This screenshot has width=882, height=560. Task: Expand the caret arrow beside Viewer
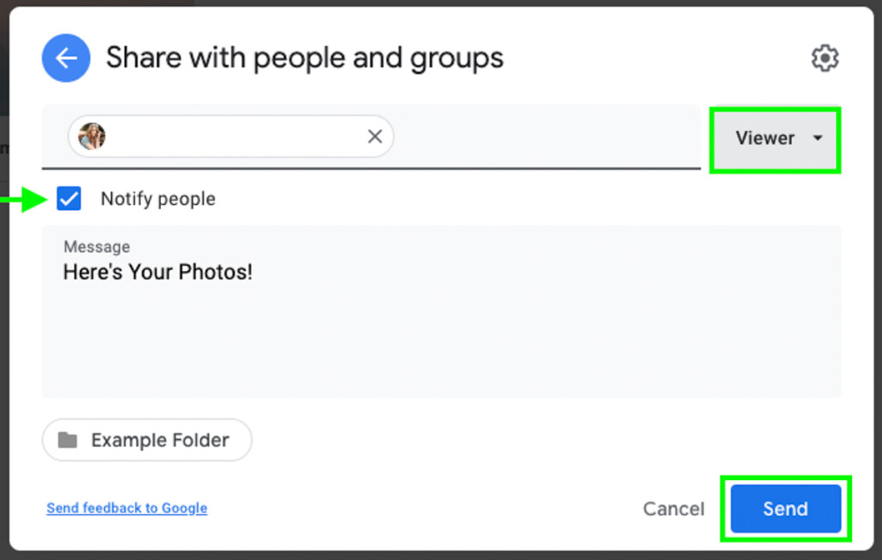pos(817,138)
